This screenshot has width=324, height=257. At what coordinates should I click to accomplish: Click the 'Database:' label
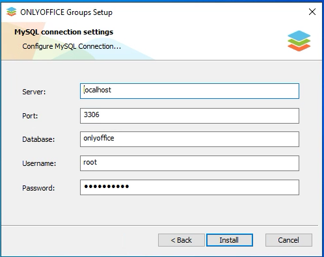38,139
